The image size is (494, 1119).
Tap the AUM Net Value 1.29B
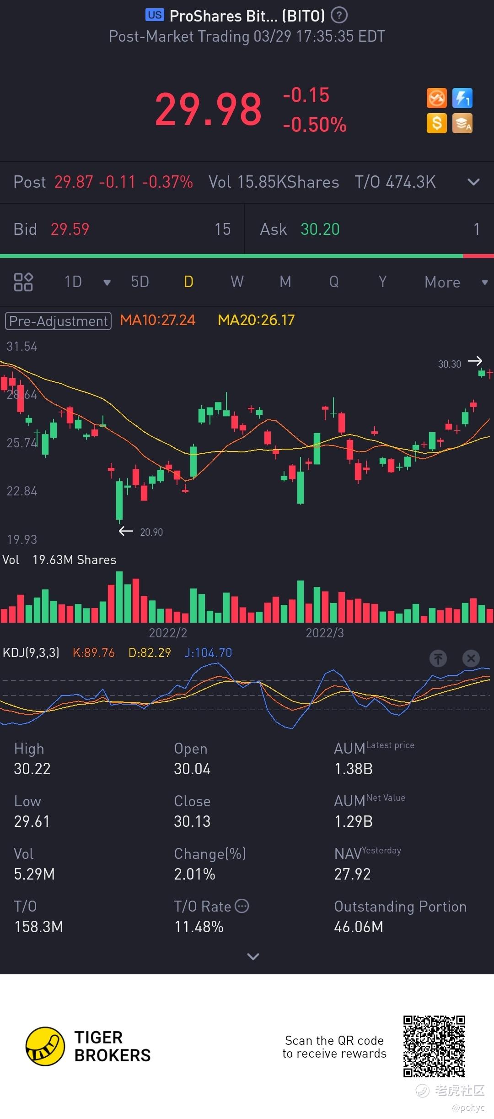(354, 821)
